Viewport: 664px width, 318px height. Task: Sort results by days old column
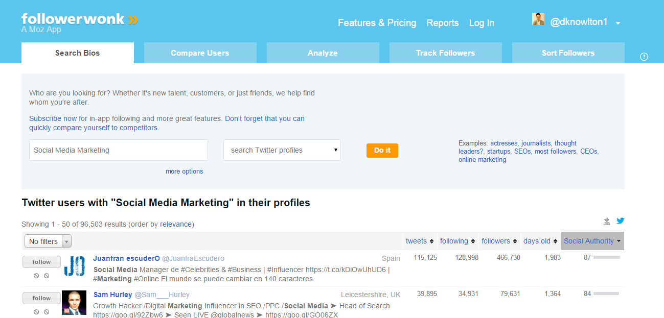point(540,241)
